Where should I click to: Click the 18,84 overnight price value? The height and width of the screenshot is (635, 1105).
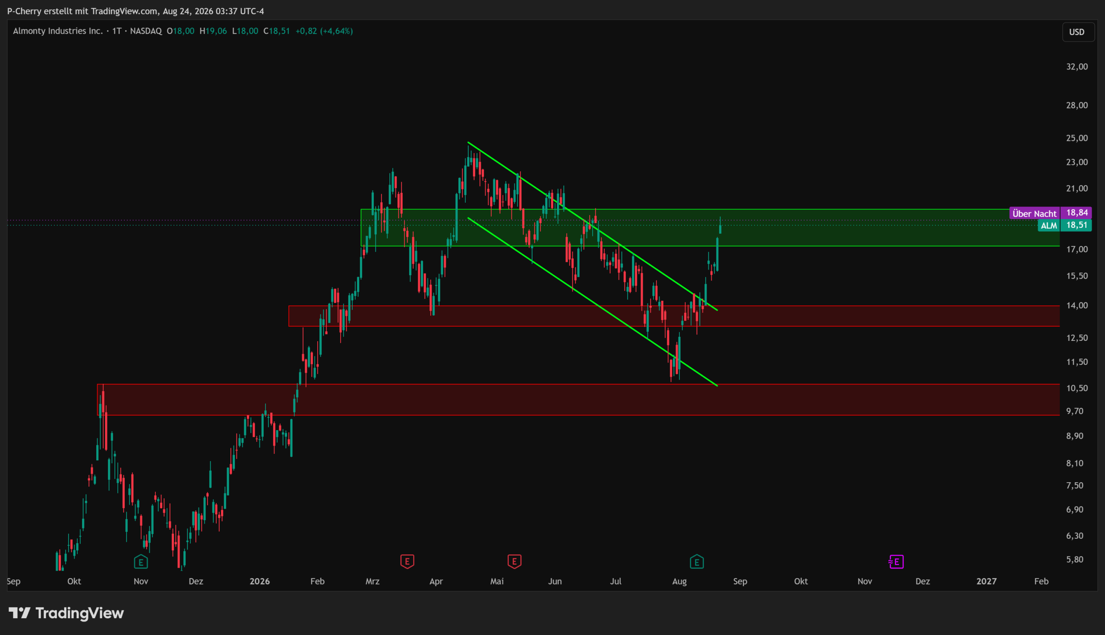point(1076,213)
